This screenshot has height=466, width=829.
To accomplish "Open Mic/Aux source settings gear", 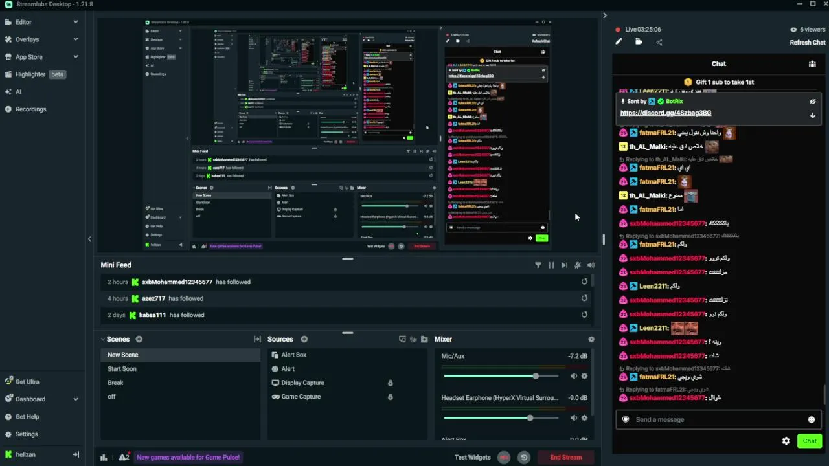I will 584,376.
